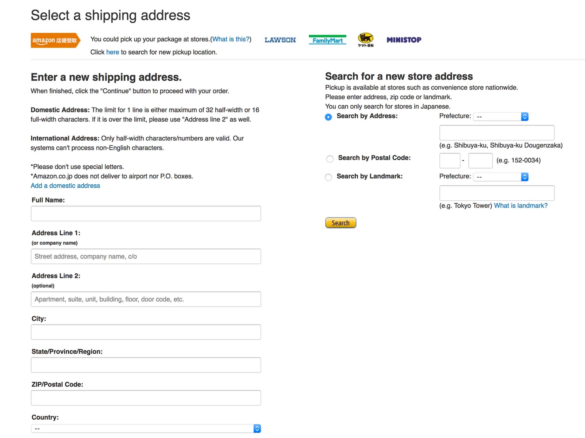Click the Amazon store pickup orange logo
Viewport: 585px width, 438px height.
click(55, 40)
